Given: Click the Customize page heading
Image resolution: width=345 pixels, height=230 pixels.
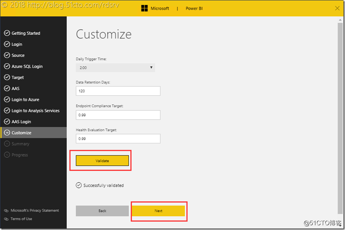Looking at the screenshot, I should (104, 34).
